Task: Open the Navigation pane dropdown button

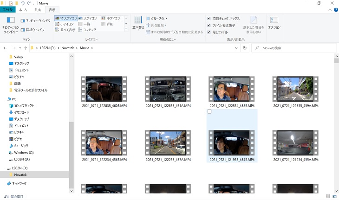Action: (10, 26)
